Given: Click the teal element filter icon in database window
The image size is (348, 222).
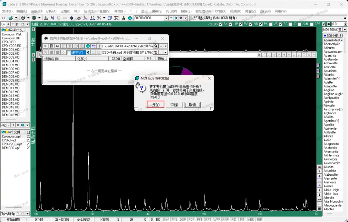Looking at the screenshot, I should pyautogui.click(x=88, y=52).
